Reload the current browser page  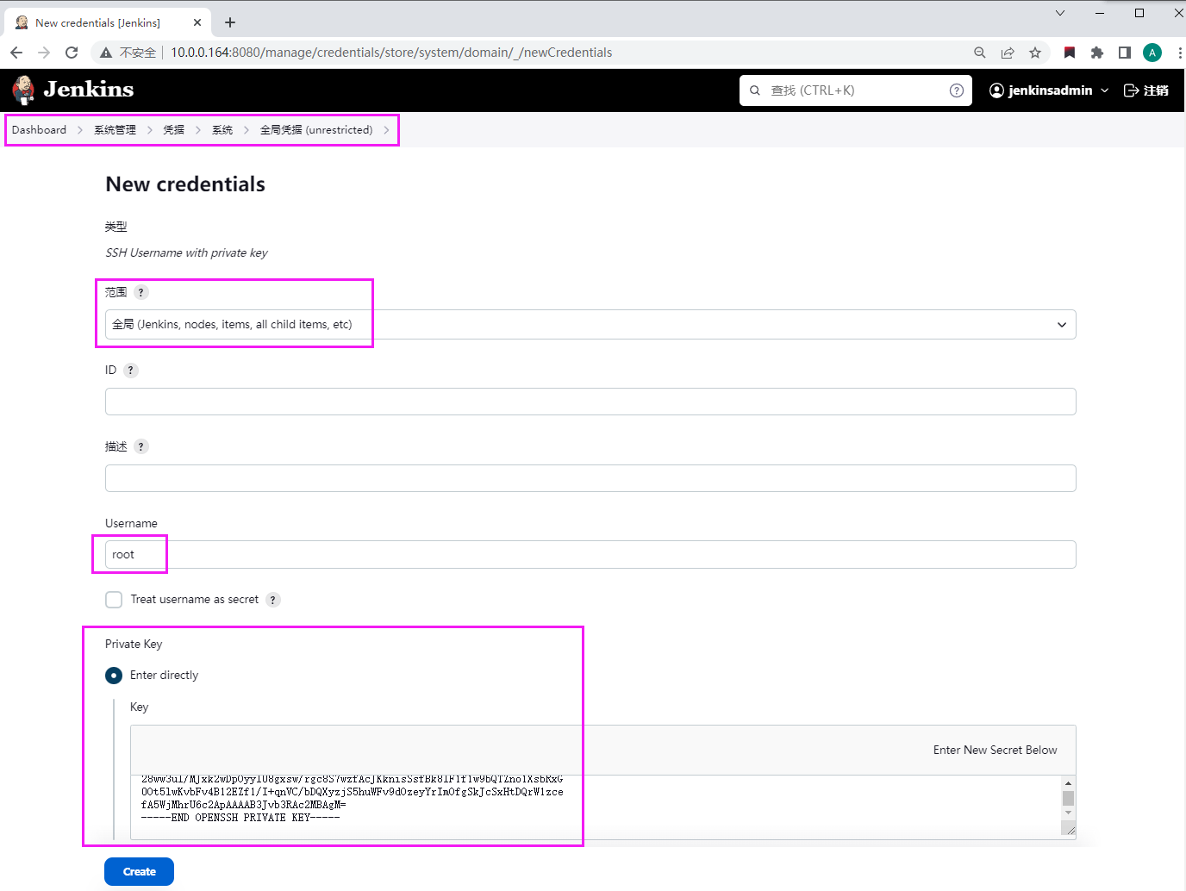pos(72,53)
